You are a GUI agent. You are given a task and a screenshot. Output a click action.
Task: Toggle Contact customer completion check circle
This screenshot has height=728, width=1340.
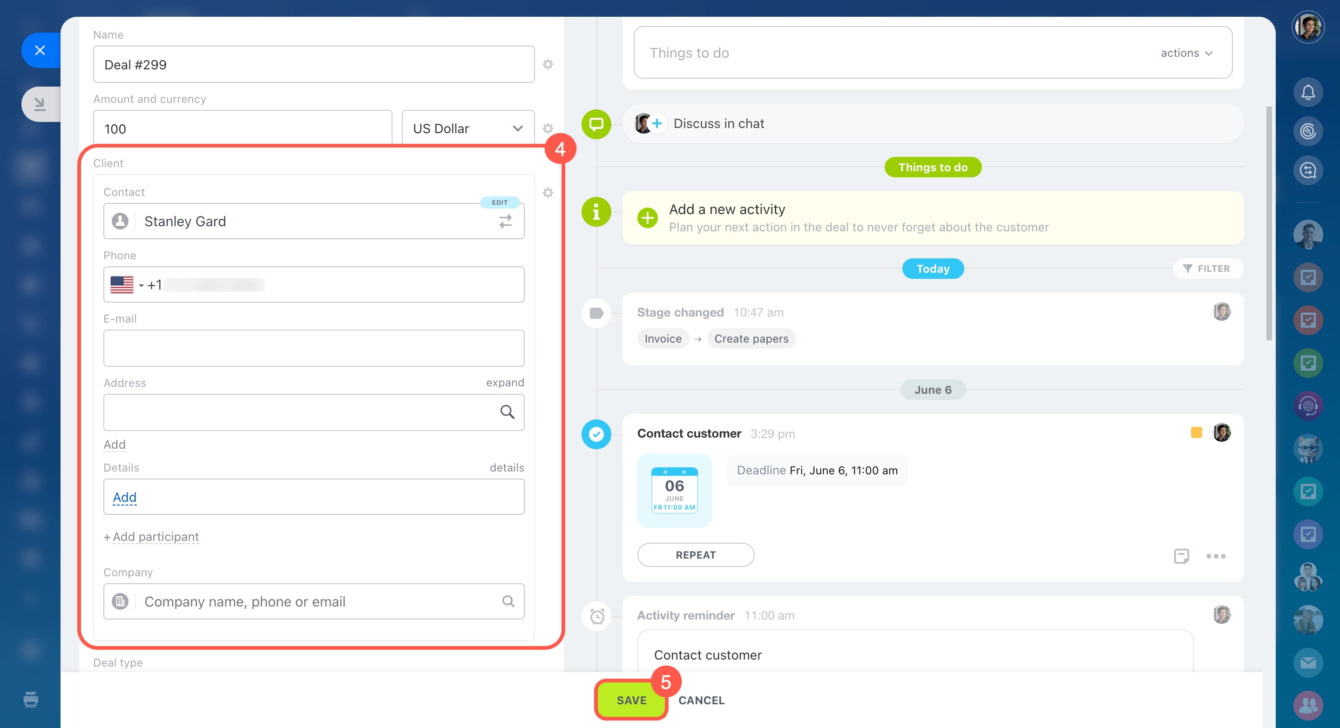[x=596, y=434]
